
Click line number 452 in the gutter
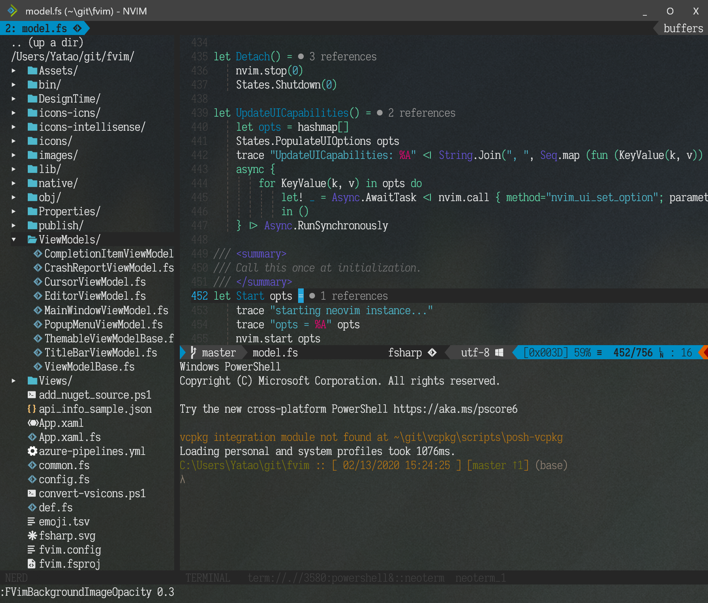point(199,296)
